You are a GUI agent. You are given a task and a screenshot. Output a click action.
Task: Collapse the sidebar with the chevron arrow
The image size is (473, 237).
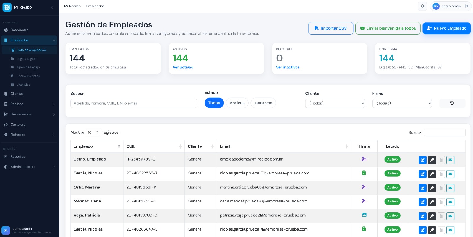52,7
